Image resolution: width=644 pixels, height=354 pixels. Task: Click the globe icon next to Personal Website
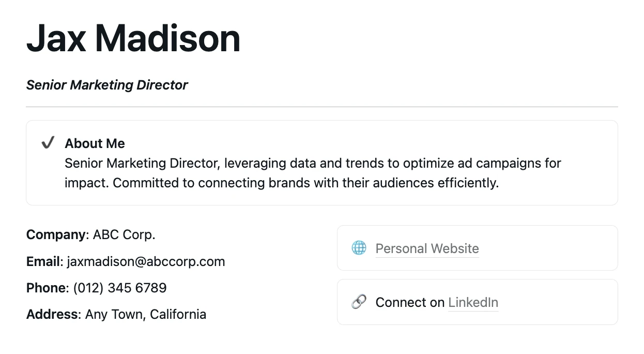(359, 248)
